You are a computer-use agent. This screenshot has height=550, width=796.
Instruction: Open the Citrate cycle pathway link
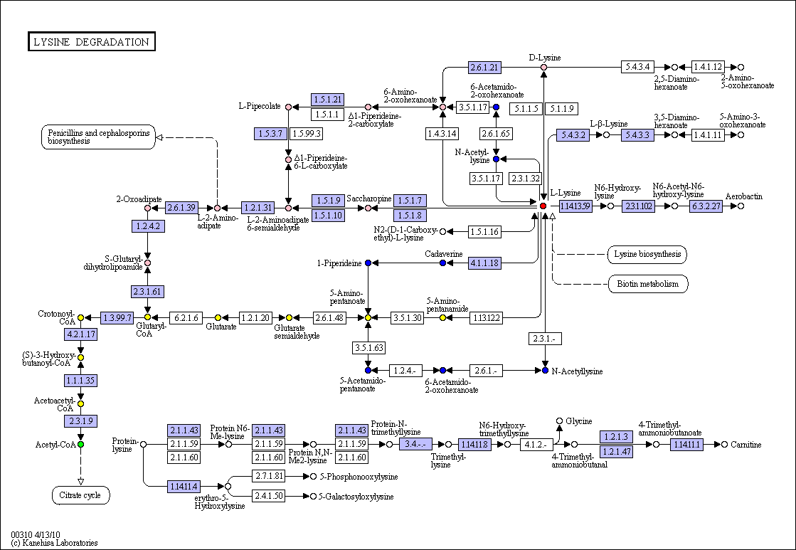[x=80, y=495]
